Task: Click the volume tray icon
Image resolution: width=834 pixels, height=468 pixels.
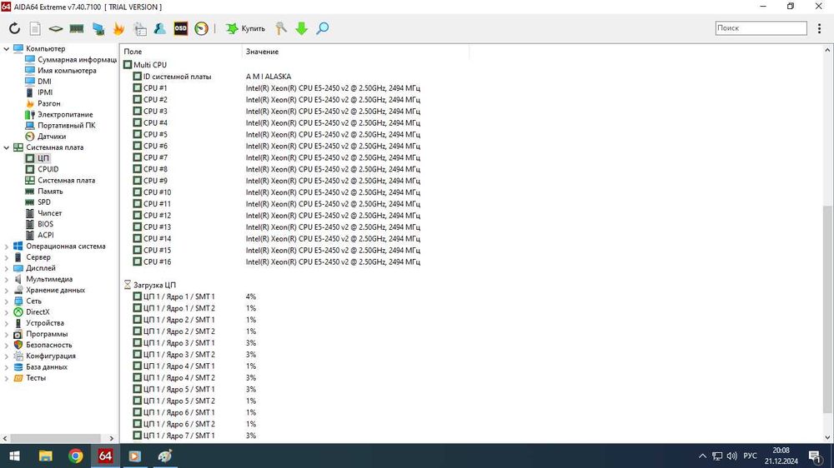Action: pos(732,456)
